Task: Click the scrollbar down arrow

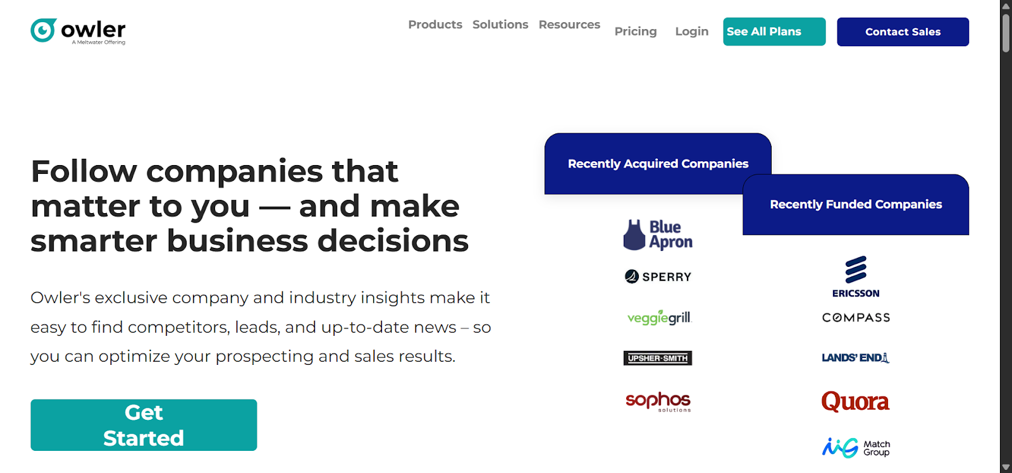Action: [x=1005, y=467]
